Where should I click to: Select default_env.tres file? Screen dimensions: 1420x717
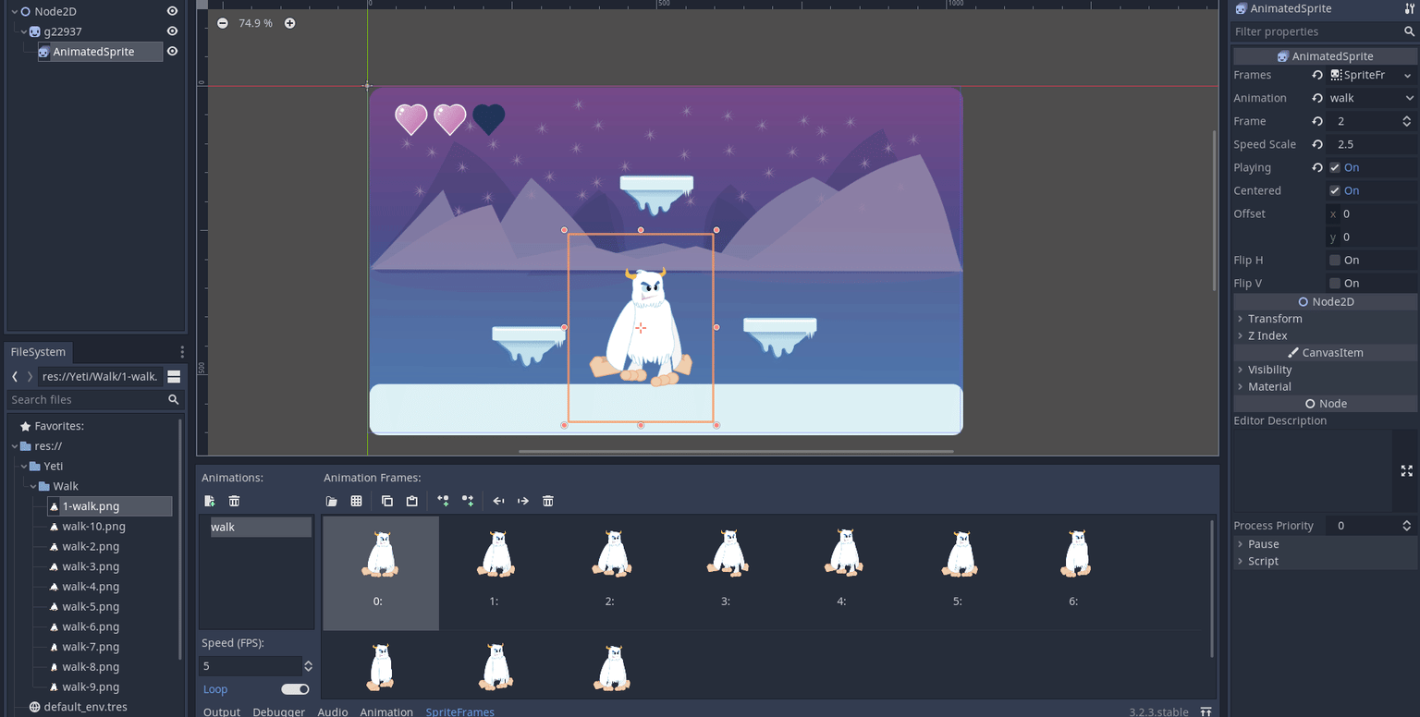pos(85,707)
